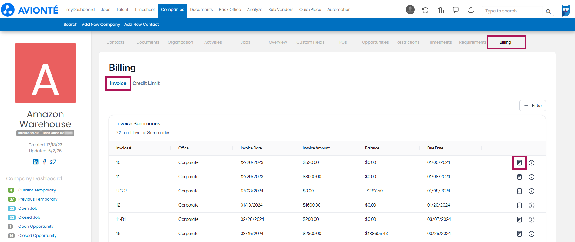This screenshot has height=242, width=575.
Task: Show info for invoice 12
Action: click(x=532, y=205)
